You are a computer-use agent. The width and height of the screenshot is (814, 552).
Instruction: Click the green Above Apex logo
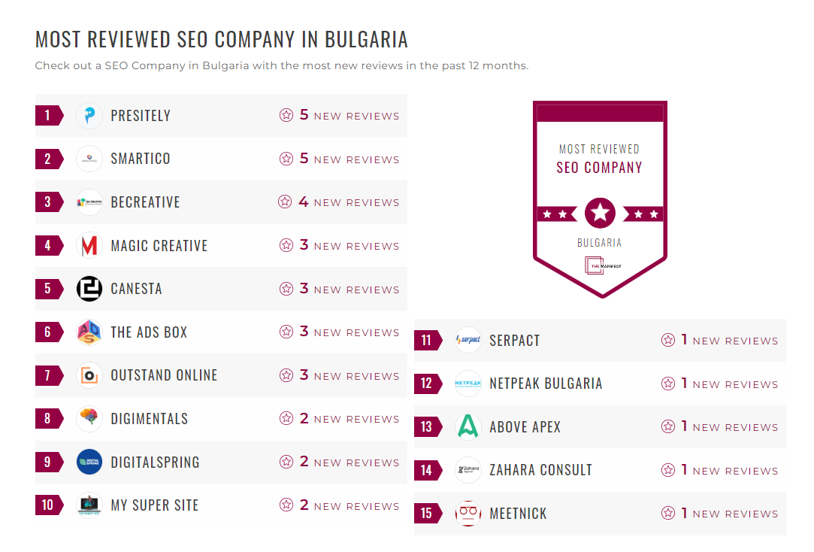(x=468, y=427)
